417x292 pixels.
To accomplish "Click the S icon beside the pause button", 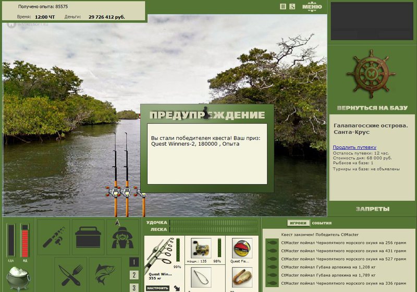I will tap(292, 6).
